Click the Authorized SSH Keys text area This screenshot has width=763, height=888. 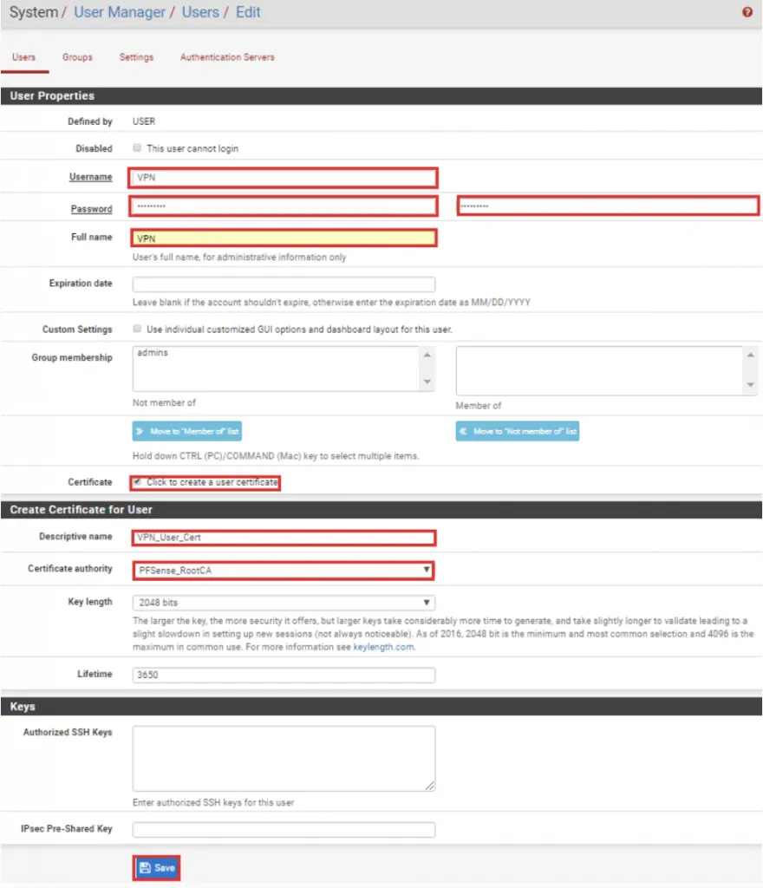coord(284,758)
